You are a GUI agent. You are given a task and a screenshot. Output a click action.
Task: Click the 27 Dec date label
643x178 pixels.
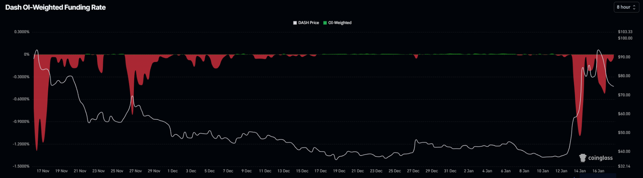pos(413,171)
